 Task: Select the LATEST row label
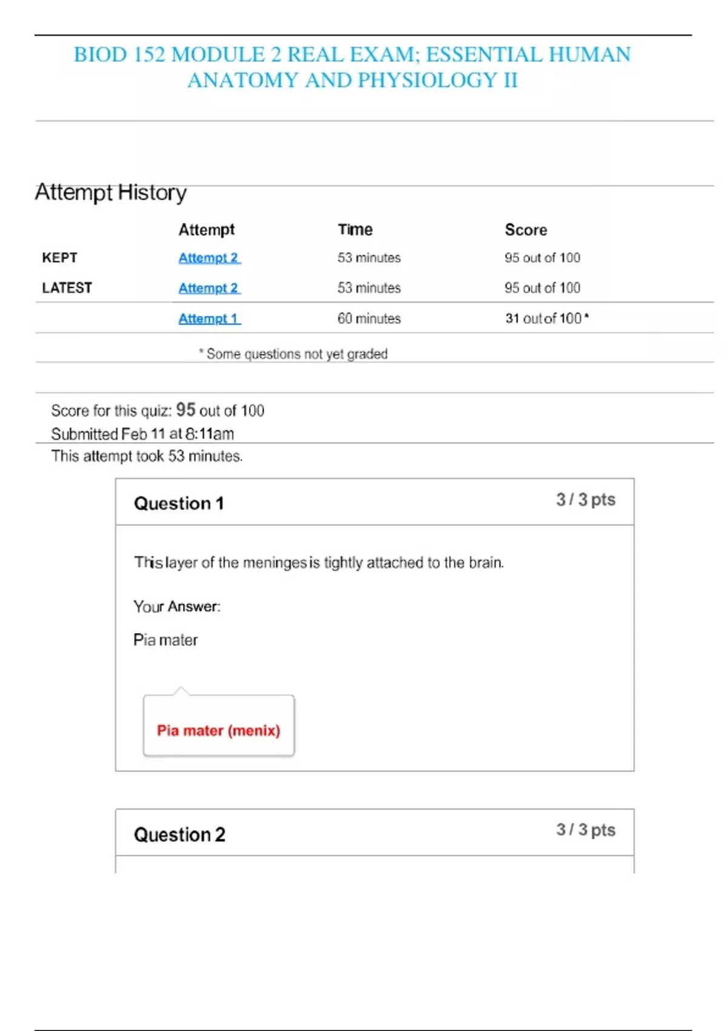pyautogui.click(x=67, y=288)
